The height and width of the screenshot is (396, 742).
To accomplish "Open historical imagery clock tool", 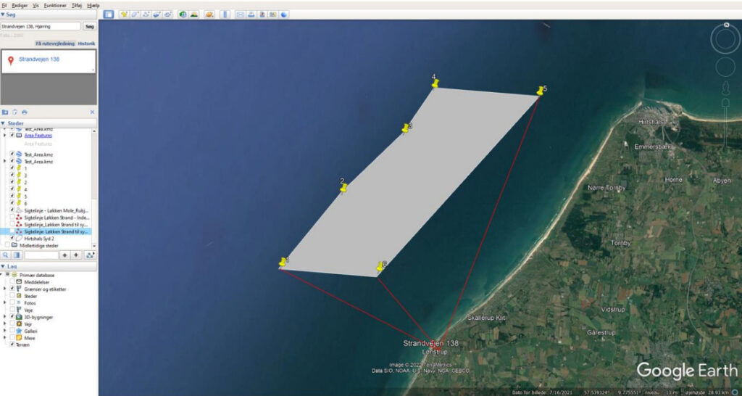I will (183, 15).
